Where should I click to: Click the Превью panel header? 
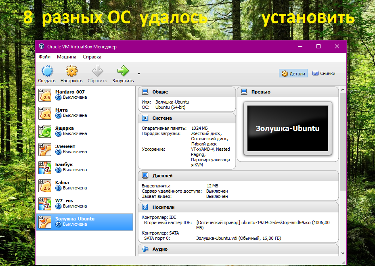point(288,92)
